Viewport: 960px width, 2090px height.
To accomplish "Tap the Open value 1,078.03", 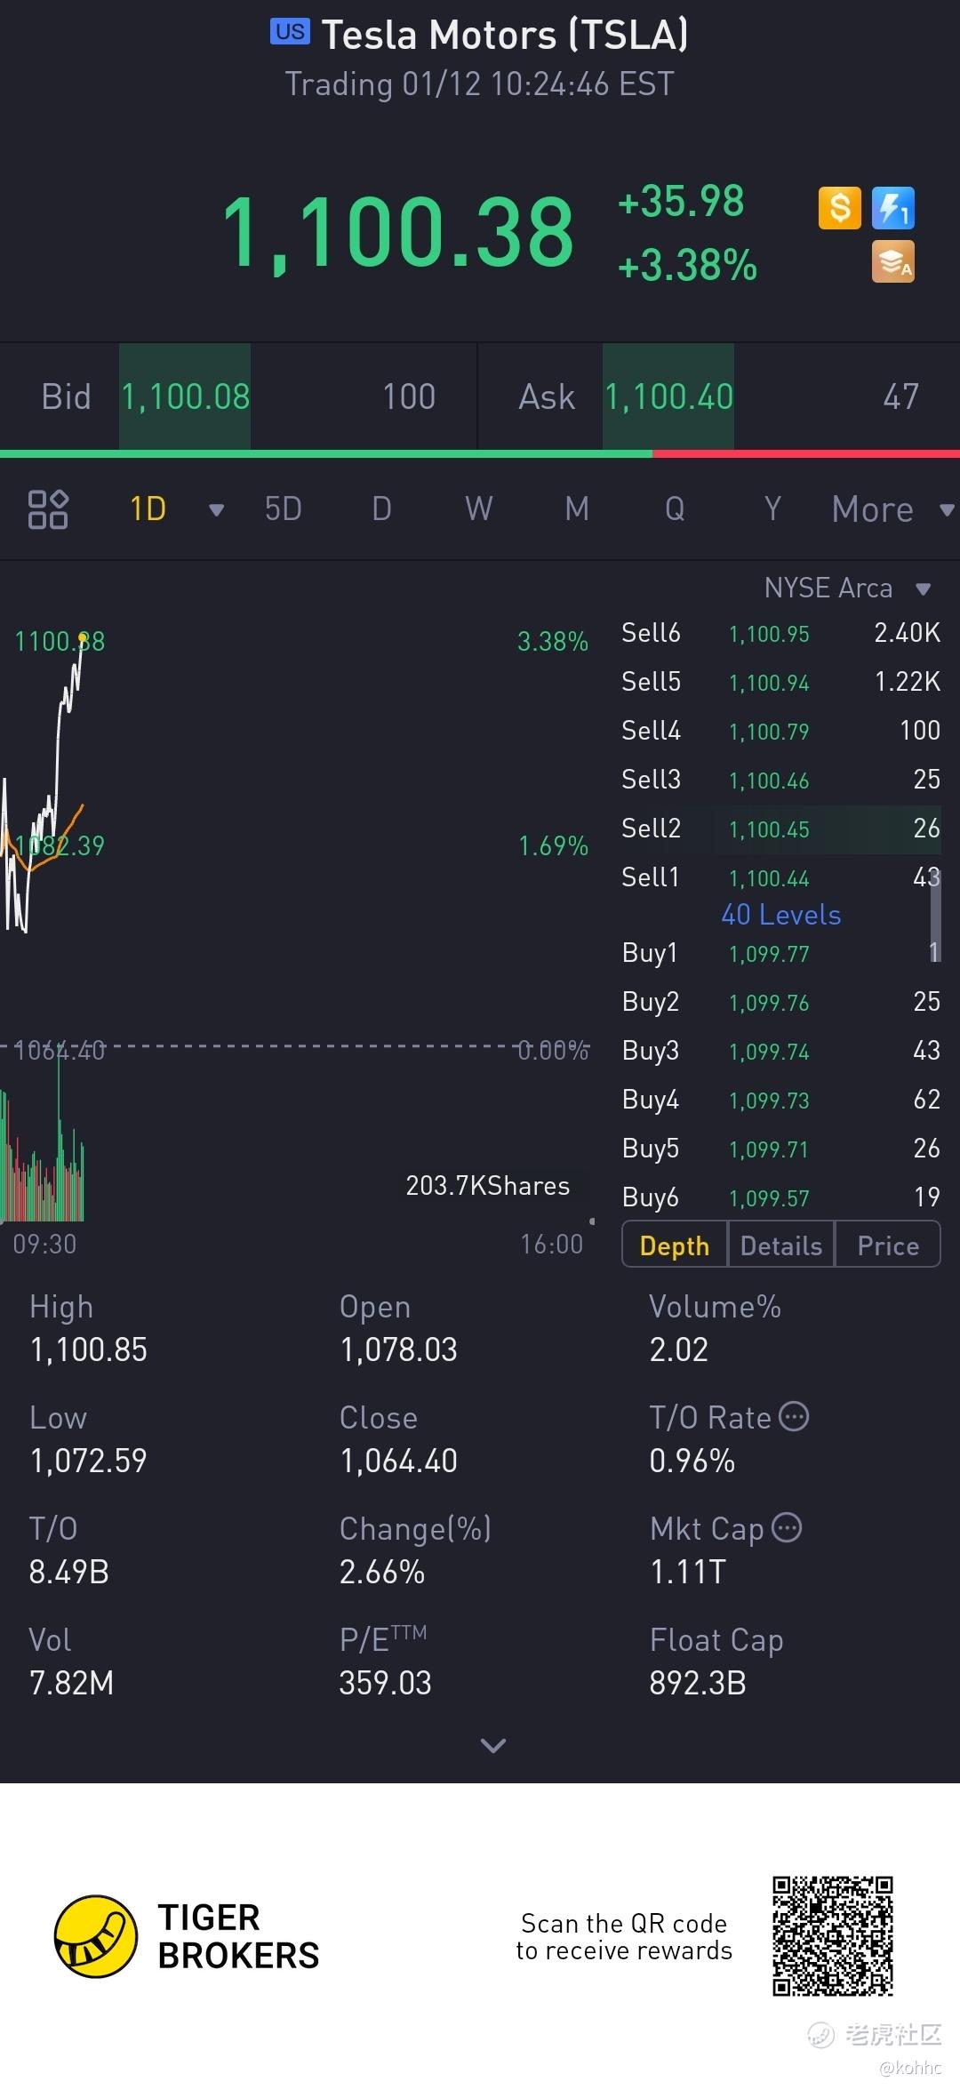I will (x=398, y=1349).
